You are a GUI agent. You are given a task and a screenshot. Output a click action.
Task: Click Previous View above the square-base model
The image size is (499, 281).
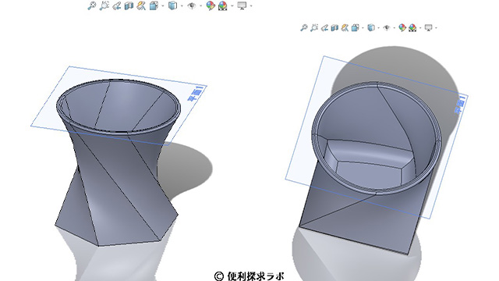tap(324, 28)
